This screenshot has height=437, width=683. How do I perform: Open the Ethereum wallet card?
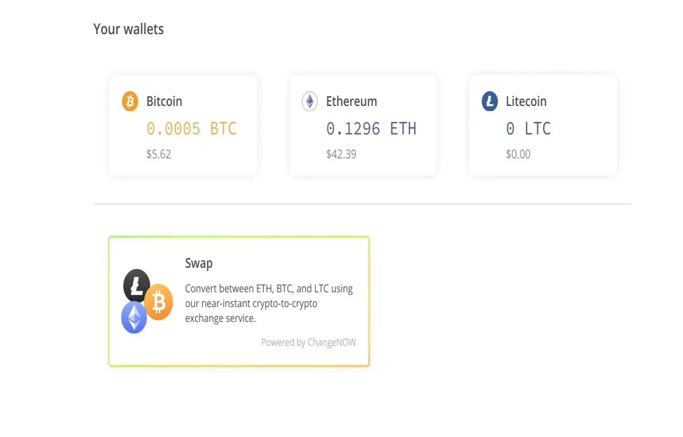(x=363, y=125)
